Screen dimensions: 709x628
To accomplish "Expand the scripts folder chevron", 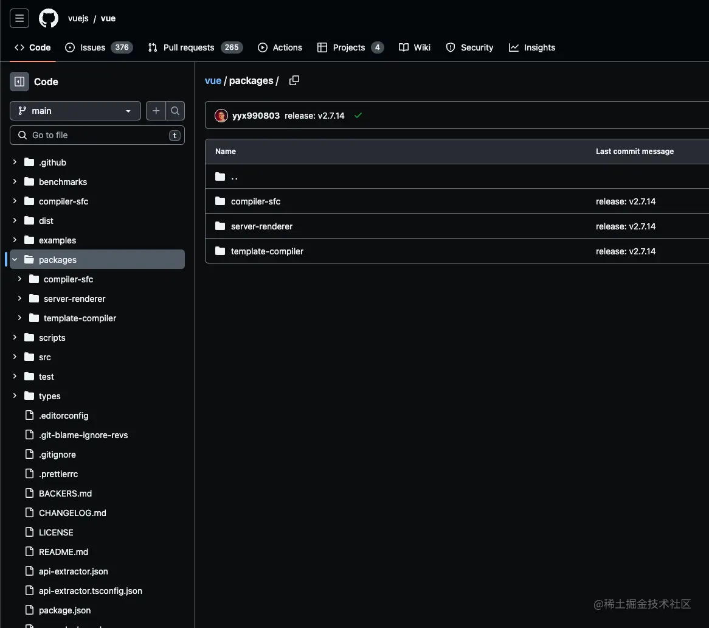I will click(15, 337).
